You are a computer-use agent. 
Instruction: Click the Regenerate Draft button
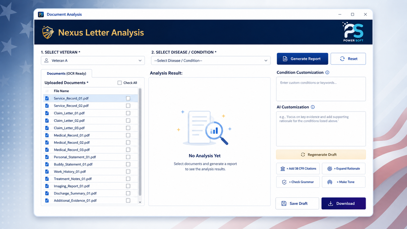point(321,155)
